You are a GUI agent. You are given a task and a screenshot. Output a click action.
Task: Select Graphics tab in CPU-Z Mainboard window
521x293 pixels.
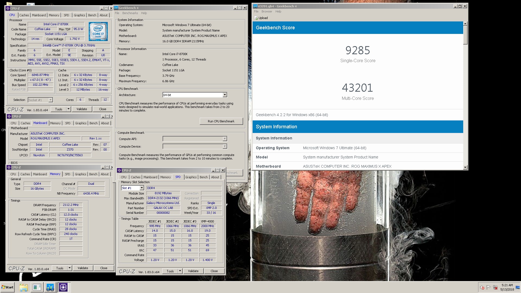point(81,123)
